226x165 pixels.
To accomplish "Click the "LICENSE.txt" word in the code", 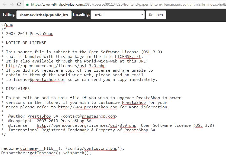I will 128,57.
